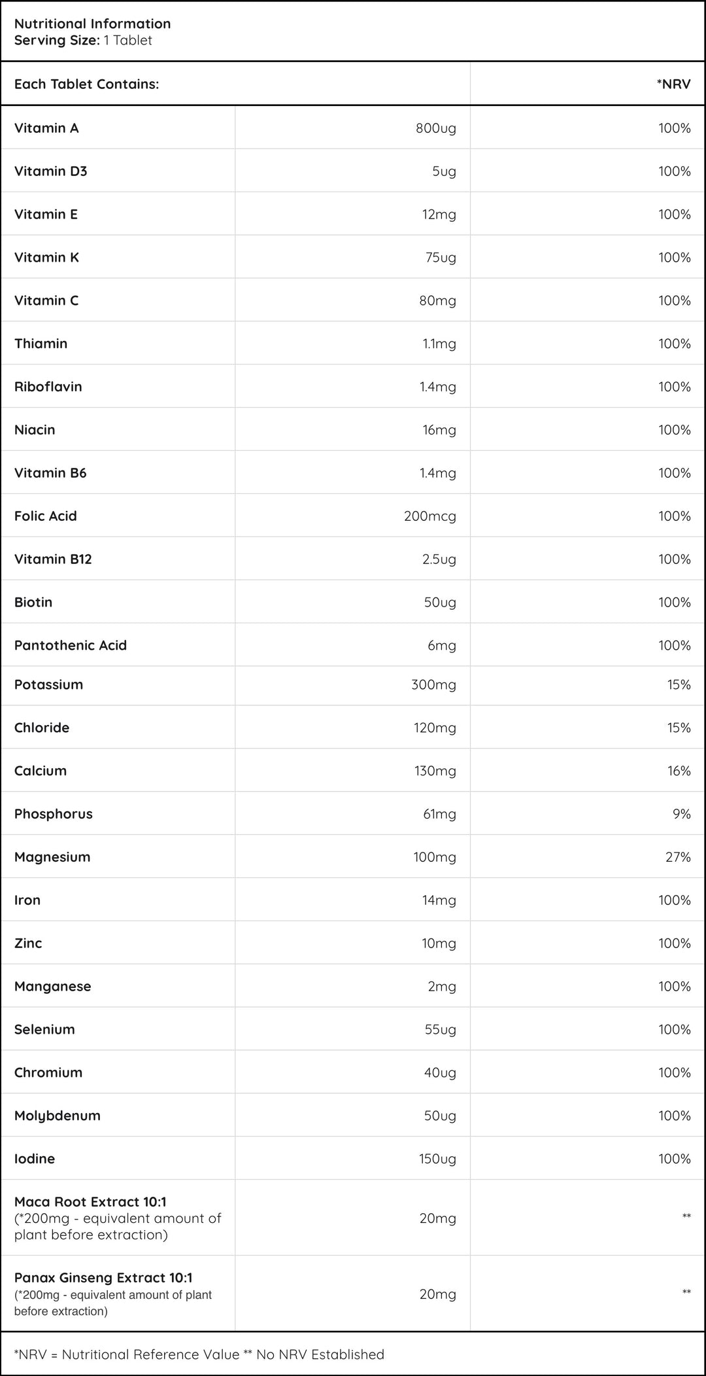Select the Vitamin C row label

[46, 300]
